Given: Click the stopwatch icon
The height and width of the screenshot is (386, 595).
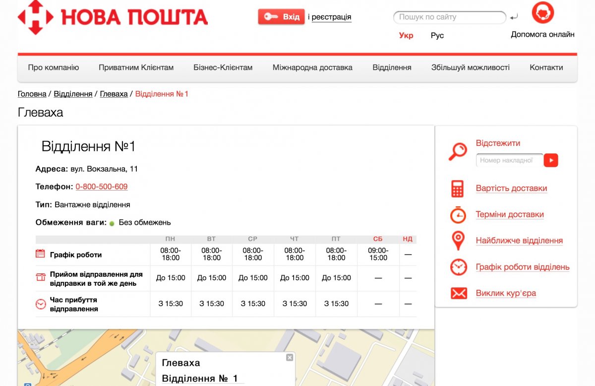Looking at the screenshot, I should [458, 214].
